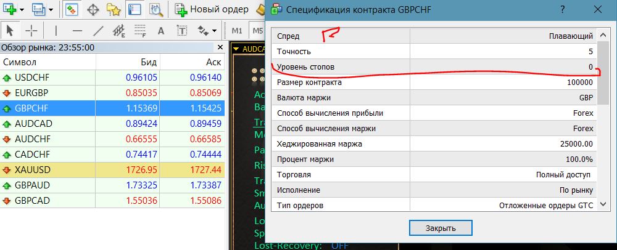Select the Уровень стопов row label
Screen dimensions: 617x250
306,67
